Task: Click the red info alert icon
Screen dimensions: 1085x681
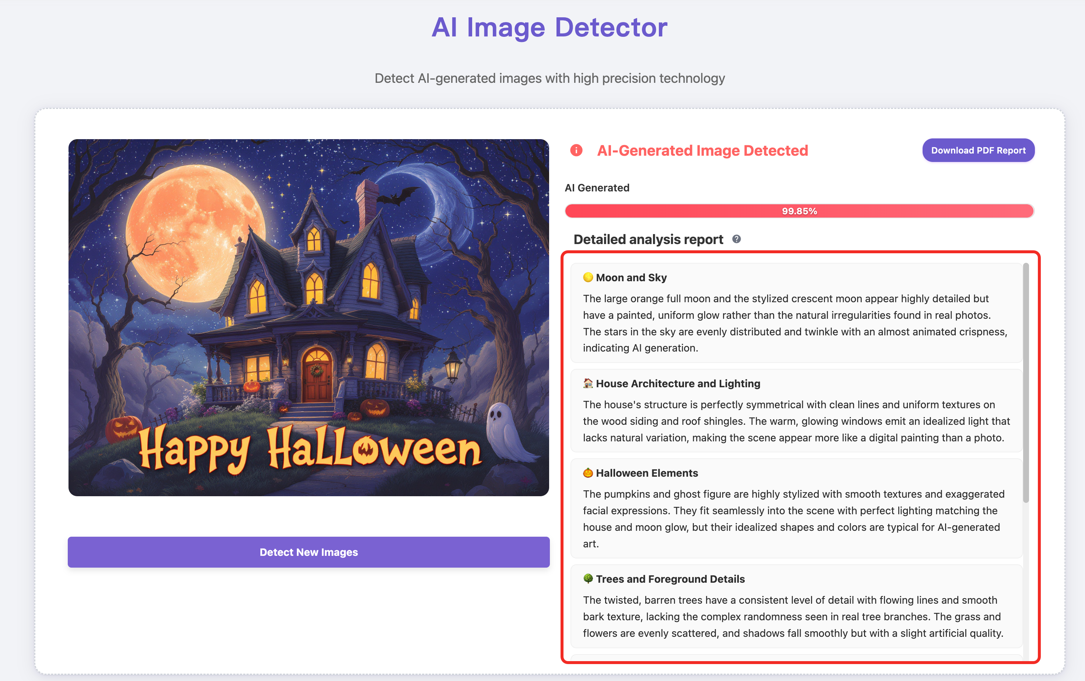Action: [x=576, y=151]
